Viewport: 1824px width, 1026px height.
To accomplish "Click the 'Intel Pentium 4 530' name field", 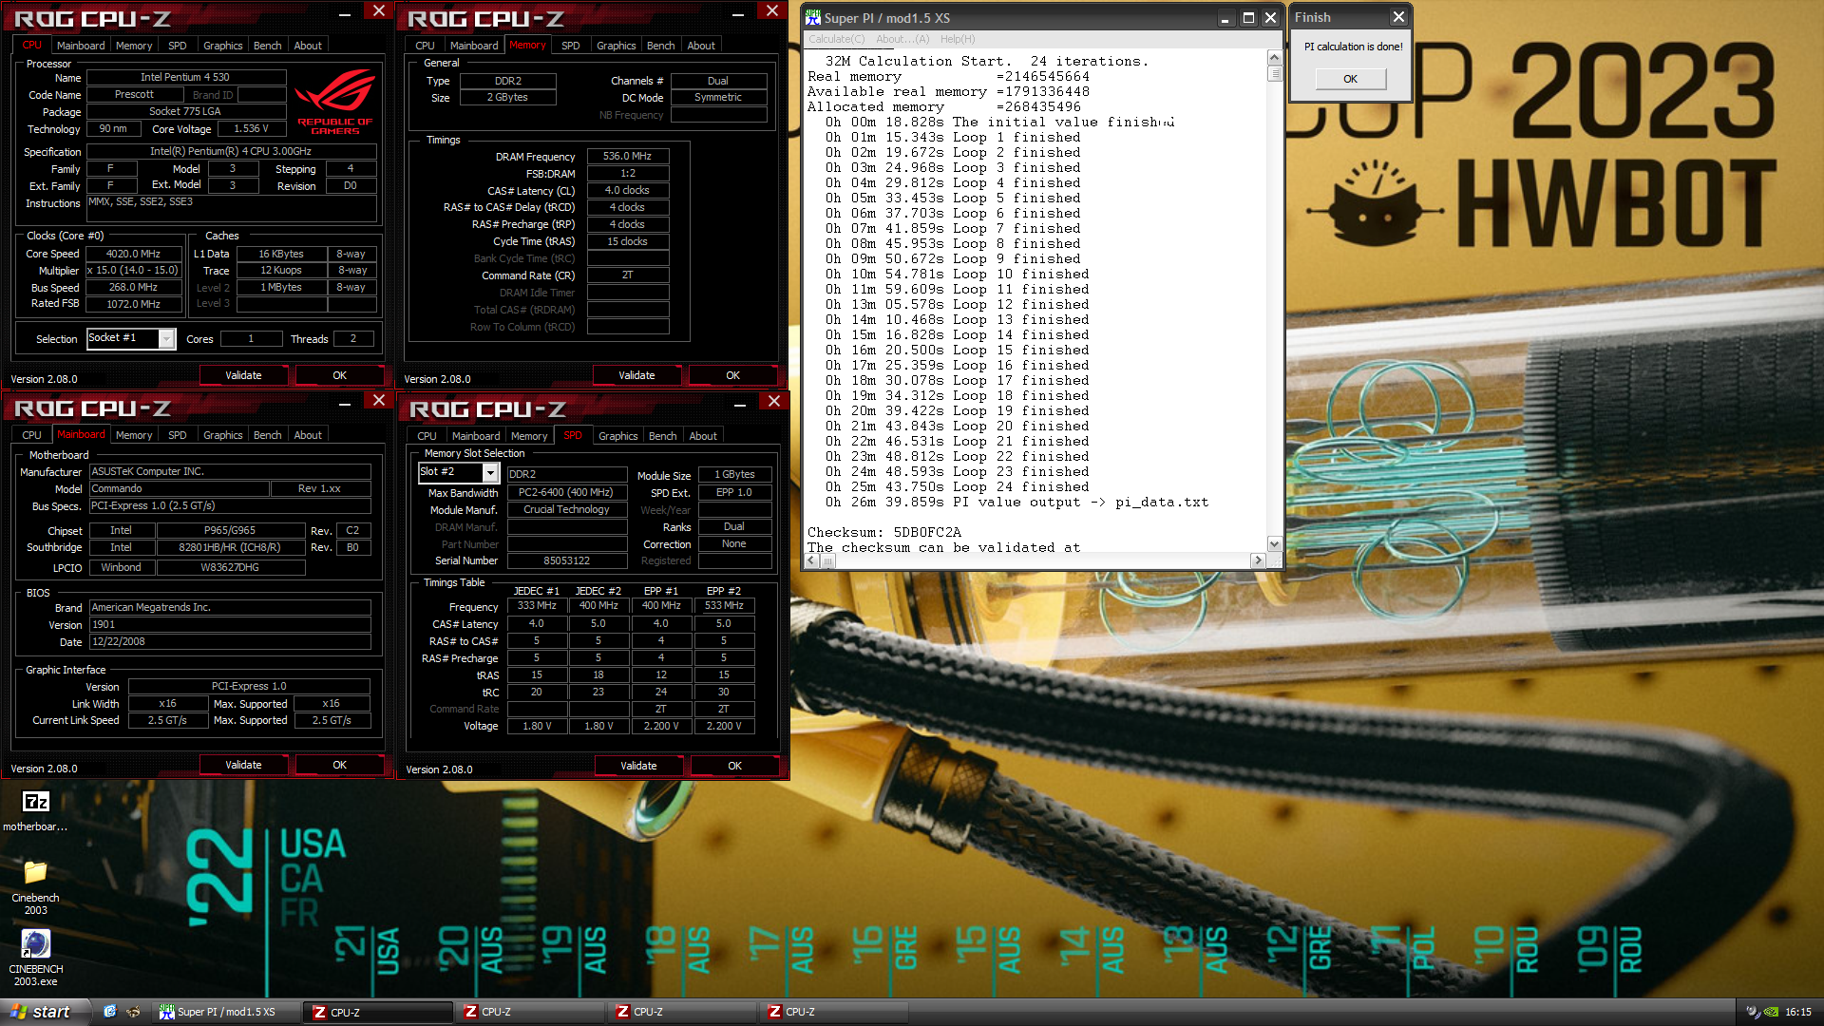I will coord(185,77).
